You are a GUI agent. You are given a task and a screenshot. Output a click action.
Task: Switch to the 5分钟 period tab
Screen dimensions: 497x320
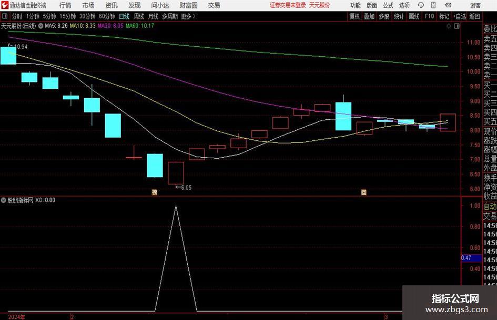click(49, 16)
